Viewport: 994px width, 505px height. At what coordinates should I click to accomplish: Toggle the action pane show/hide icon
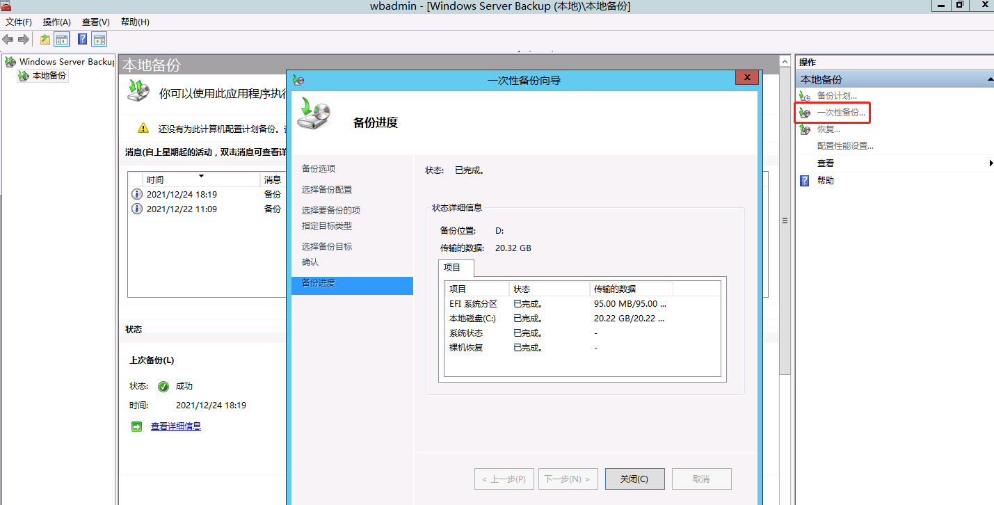[99, 39]
